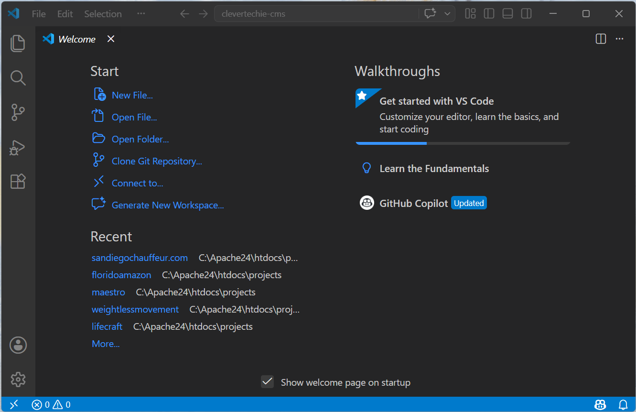
Task: Click the VS Code logo in the title bar
Action: coord(13,13)
